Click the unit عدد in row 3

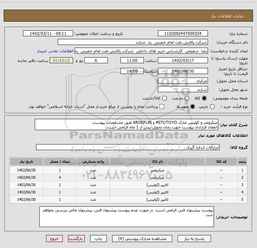point(93,185)
